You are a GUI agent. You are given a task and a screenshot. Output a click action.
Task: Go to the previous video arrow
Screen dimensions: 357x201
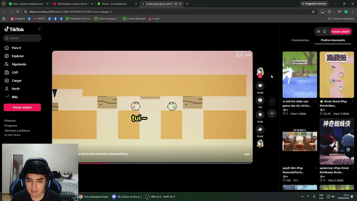click(272, 101)
